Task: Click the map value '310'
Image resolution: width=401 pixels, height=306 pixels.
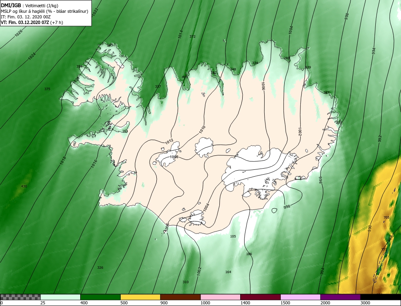Action: point(186,282)
